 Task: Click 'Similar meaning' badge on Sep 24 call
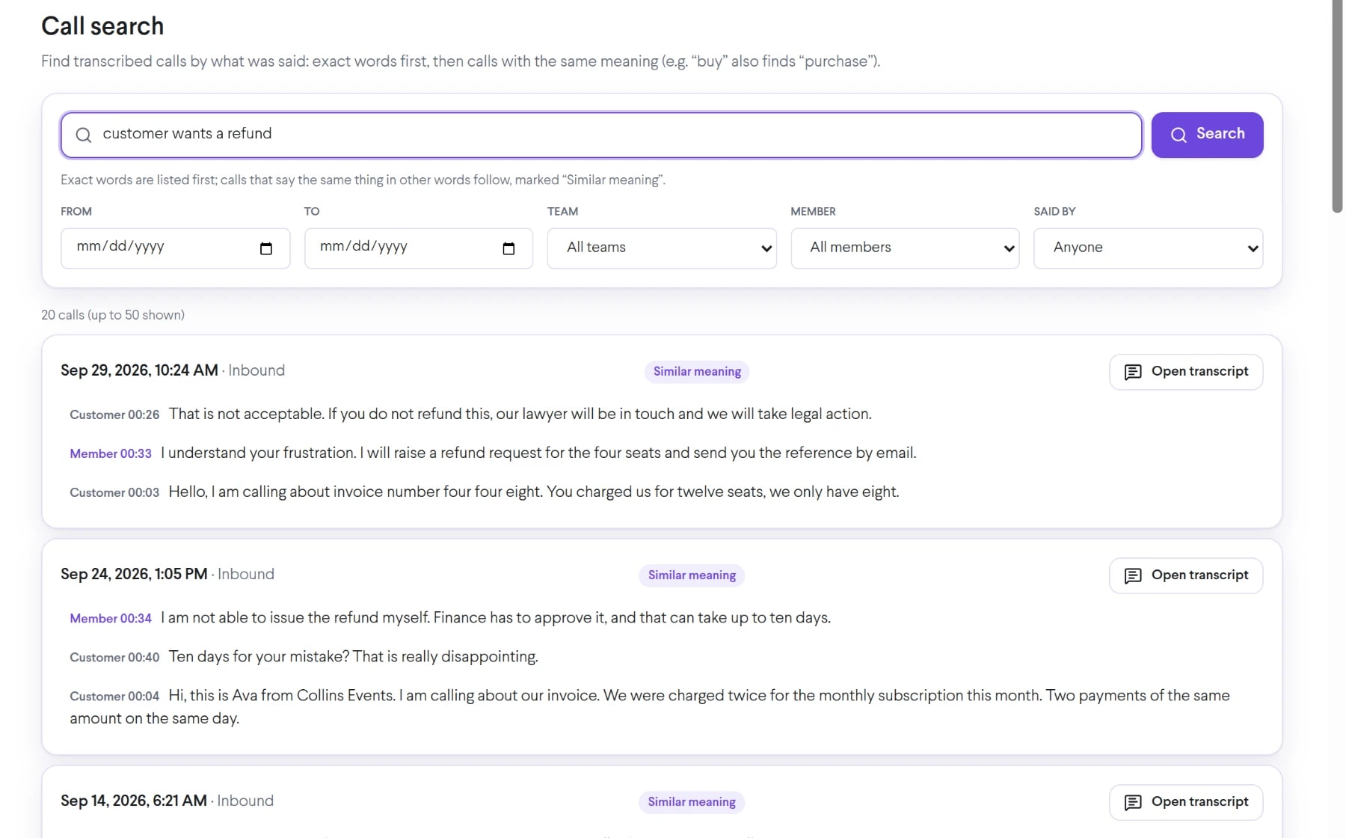click(x=692, y=575)
